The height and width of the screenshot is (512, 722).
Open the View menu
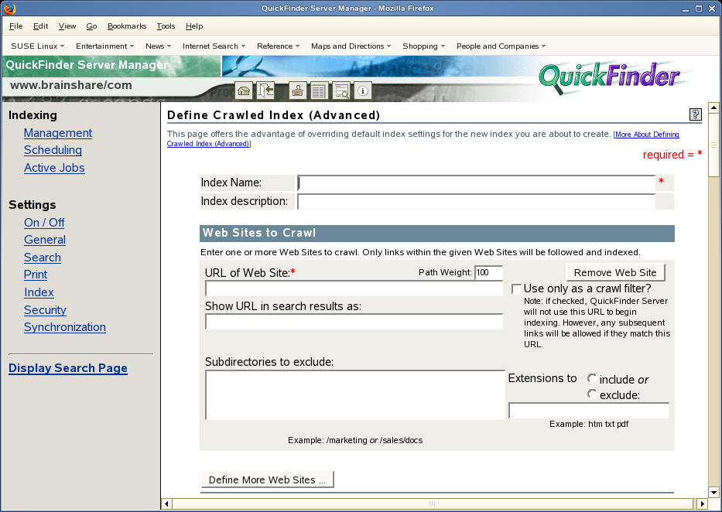pos(67,26)
